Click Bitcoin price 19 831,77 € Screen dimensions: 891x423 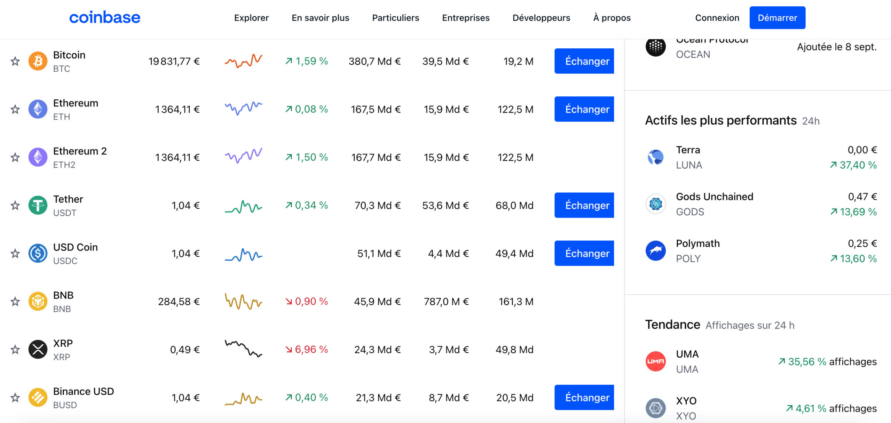click(174, 62)
